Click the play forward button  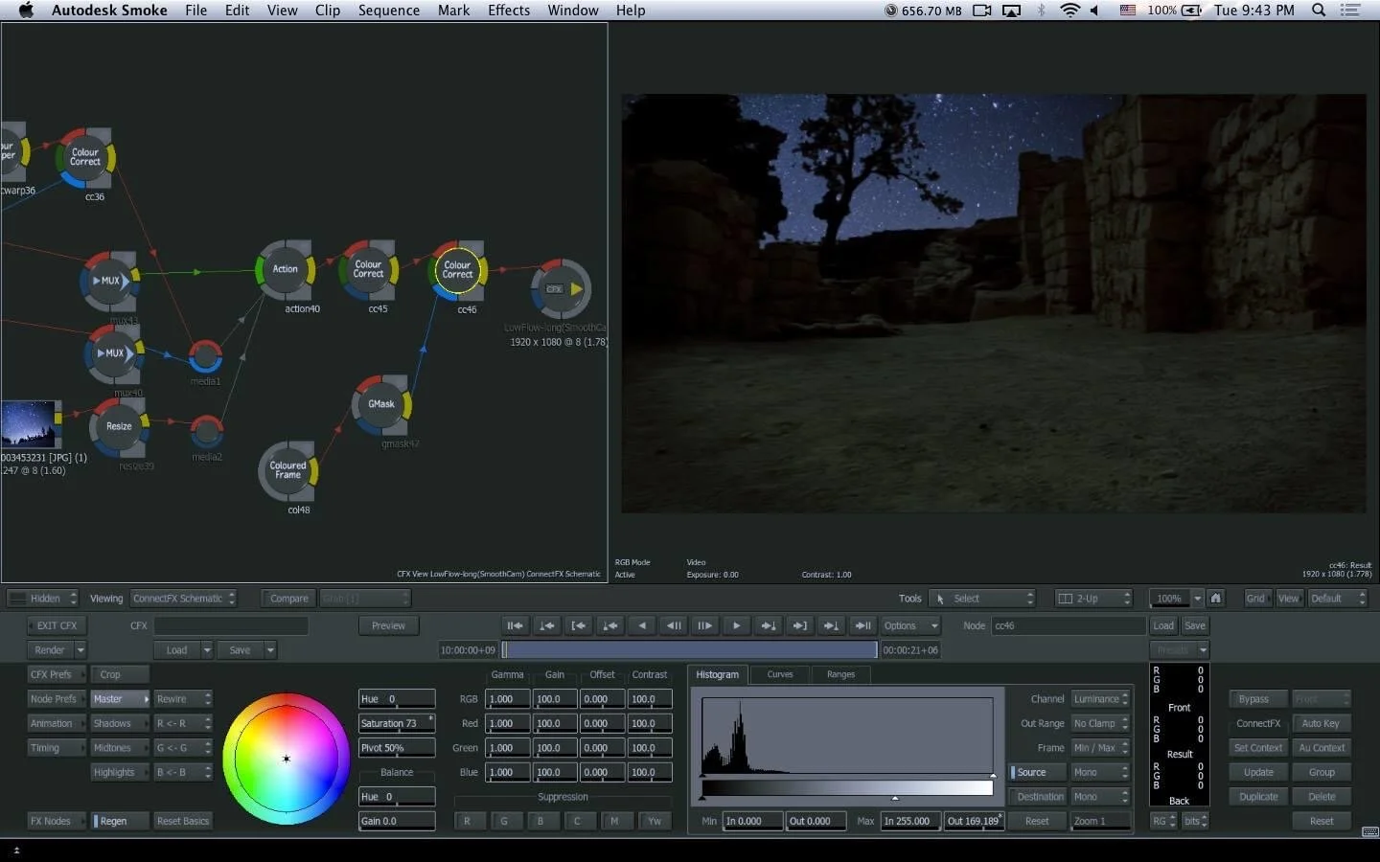(736, 625)
